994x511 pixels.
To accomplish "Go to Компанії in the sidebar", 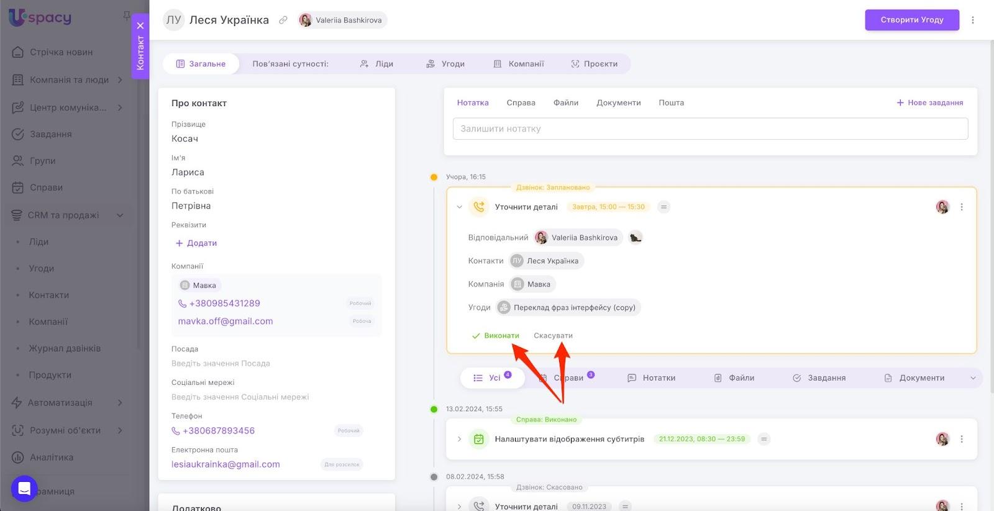I will pos(48,322).
